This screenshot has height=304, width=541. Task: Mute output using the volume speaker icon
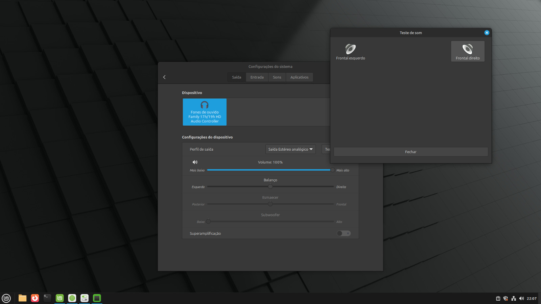point(195,162)
